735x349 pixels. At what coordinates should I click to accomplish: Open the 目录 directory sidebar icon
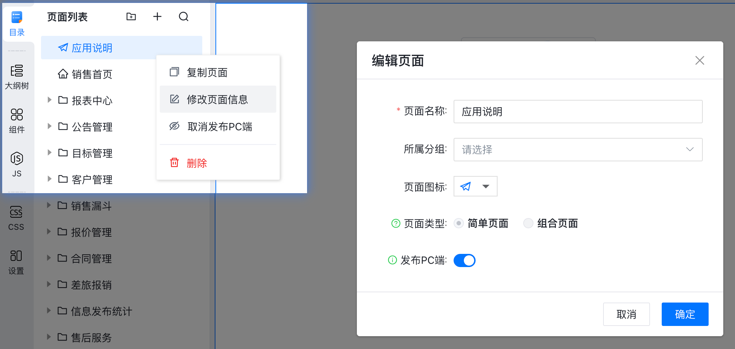(17, 23)
